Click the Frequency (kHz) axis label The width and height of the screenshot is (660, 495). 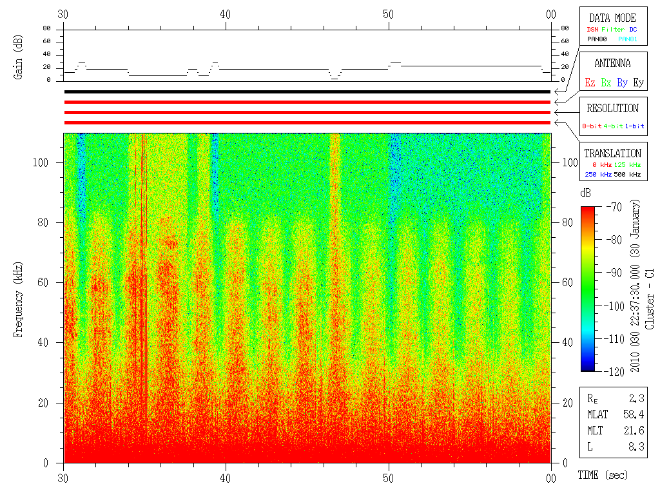17,299
